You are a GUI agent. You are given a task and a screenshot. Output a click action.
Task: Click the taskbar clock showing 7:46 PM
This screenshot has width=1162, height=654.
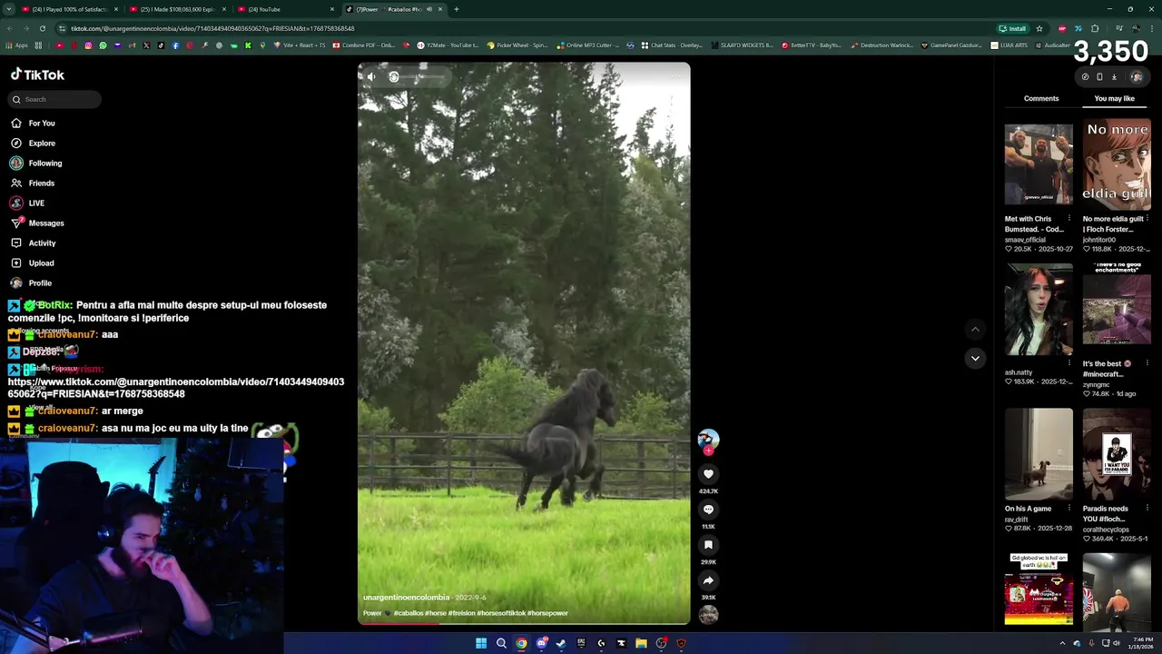click(x=1142, y=643)
